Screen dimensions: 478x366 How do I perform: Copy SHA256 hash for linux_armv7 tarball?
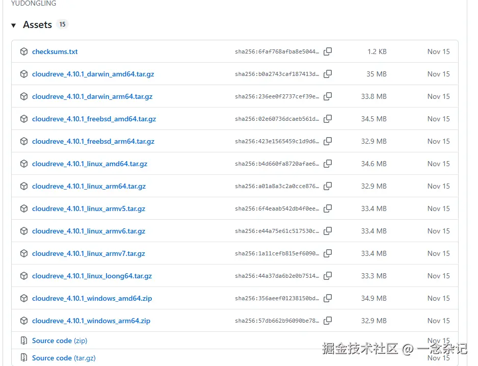point(328,253)
